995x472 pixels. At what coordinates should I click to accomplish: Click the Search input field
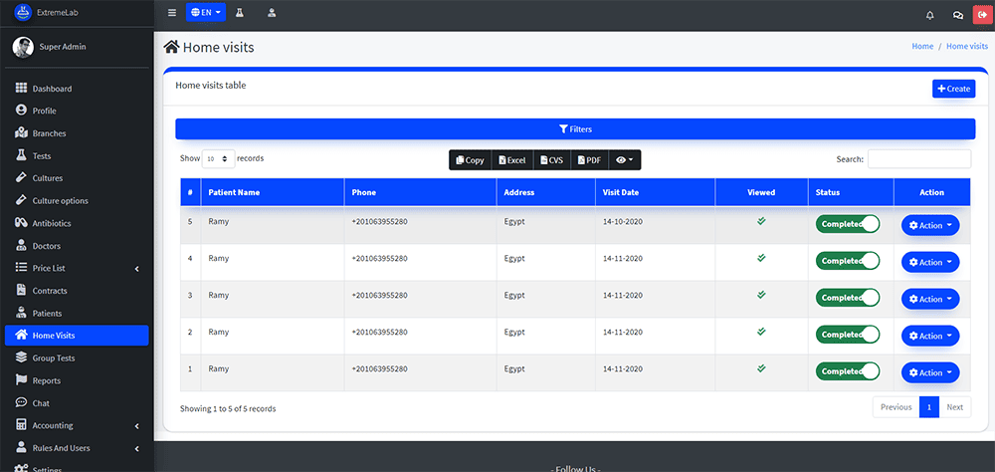pos(918,159)
